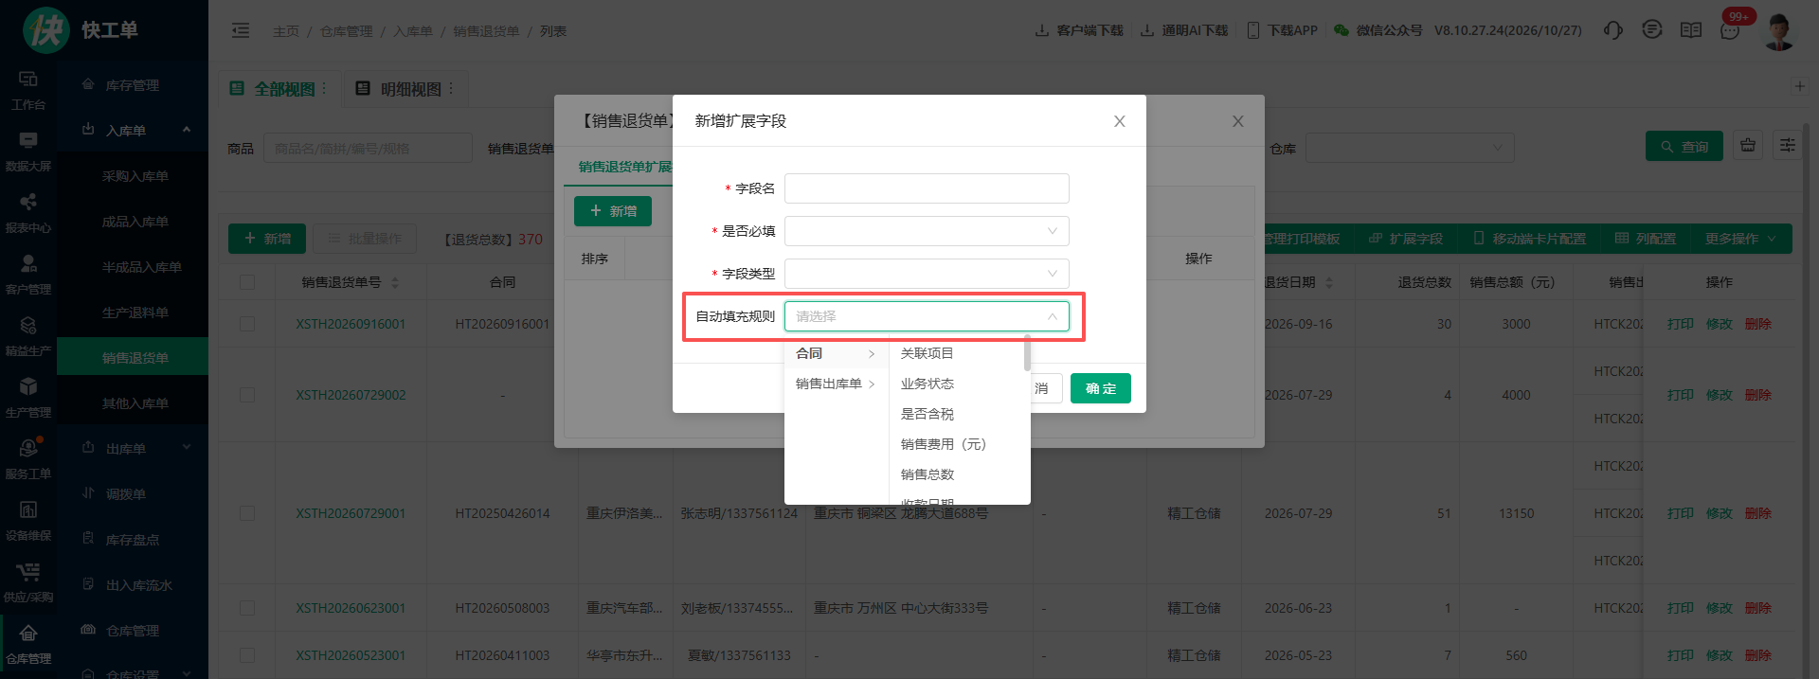Screen dimensions: 1819x679
Task: Click the 通明AI下载 link
Action: tap(1184, 30)
